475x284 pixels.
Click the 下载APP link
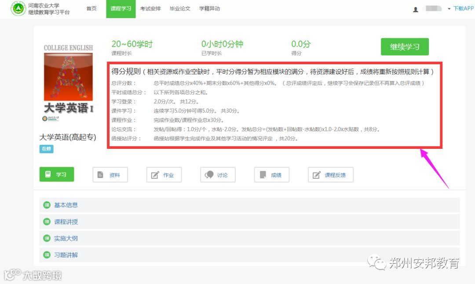pyautogui.click(x=463, y=8)
